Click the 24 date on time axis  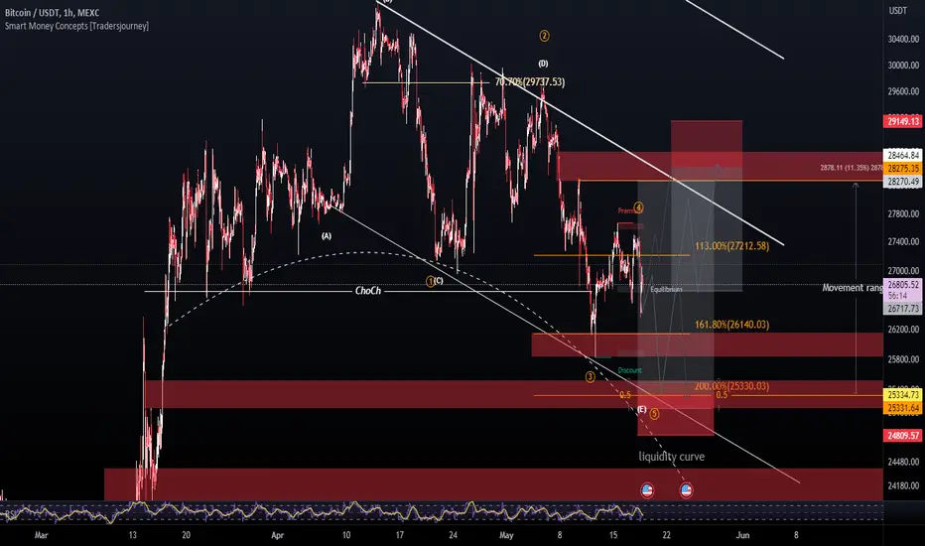(x=453, y=535)
